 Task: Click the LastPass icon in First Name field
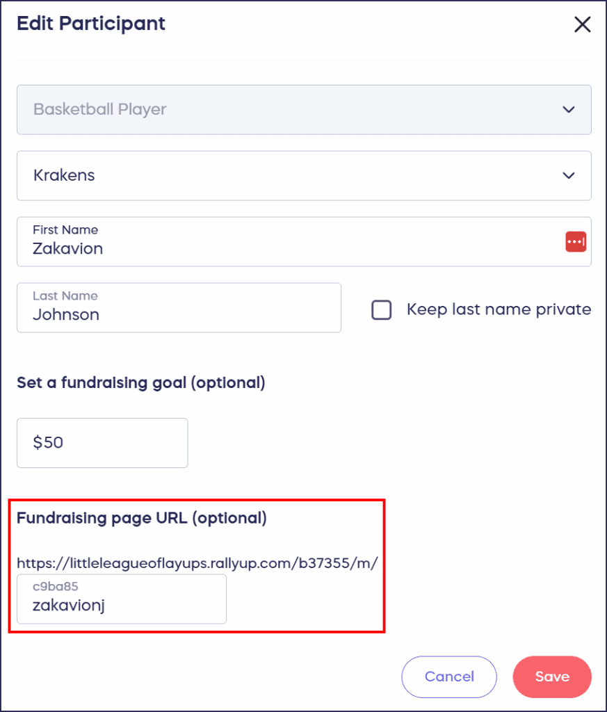pos(576,241)
